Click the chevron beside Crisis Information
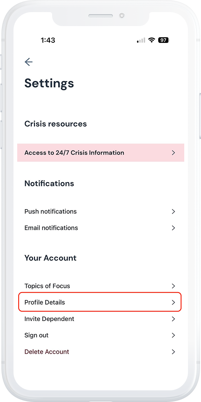This screenshot has width=201, height=402. (174, 153)
